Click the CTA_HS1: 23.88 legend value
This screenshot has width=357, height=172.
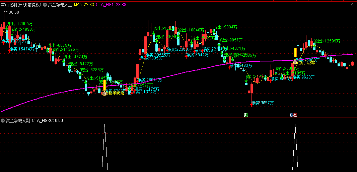(x=111, y=4)
